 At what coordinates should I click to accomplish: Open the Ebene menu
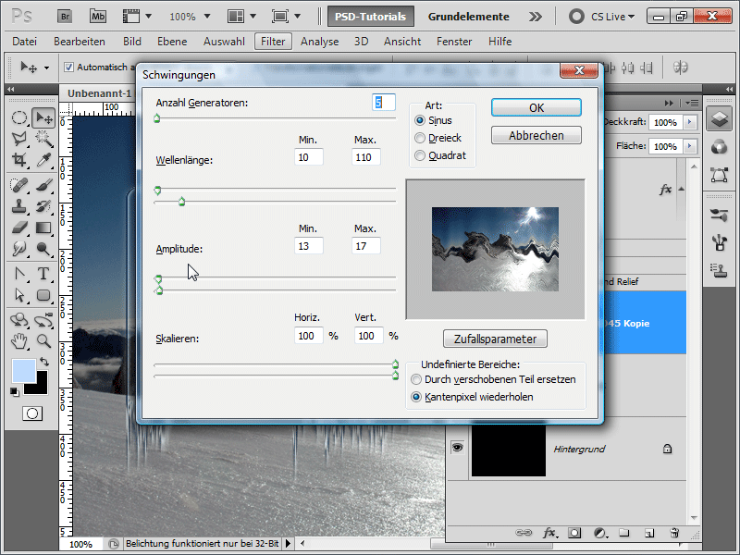[172, 42]
